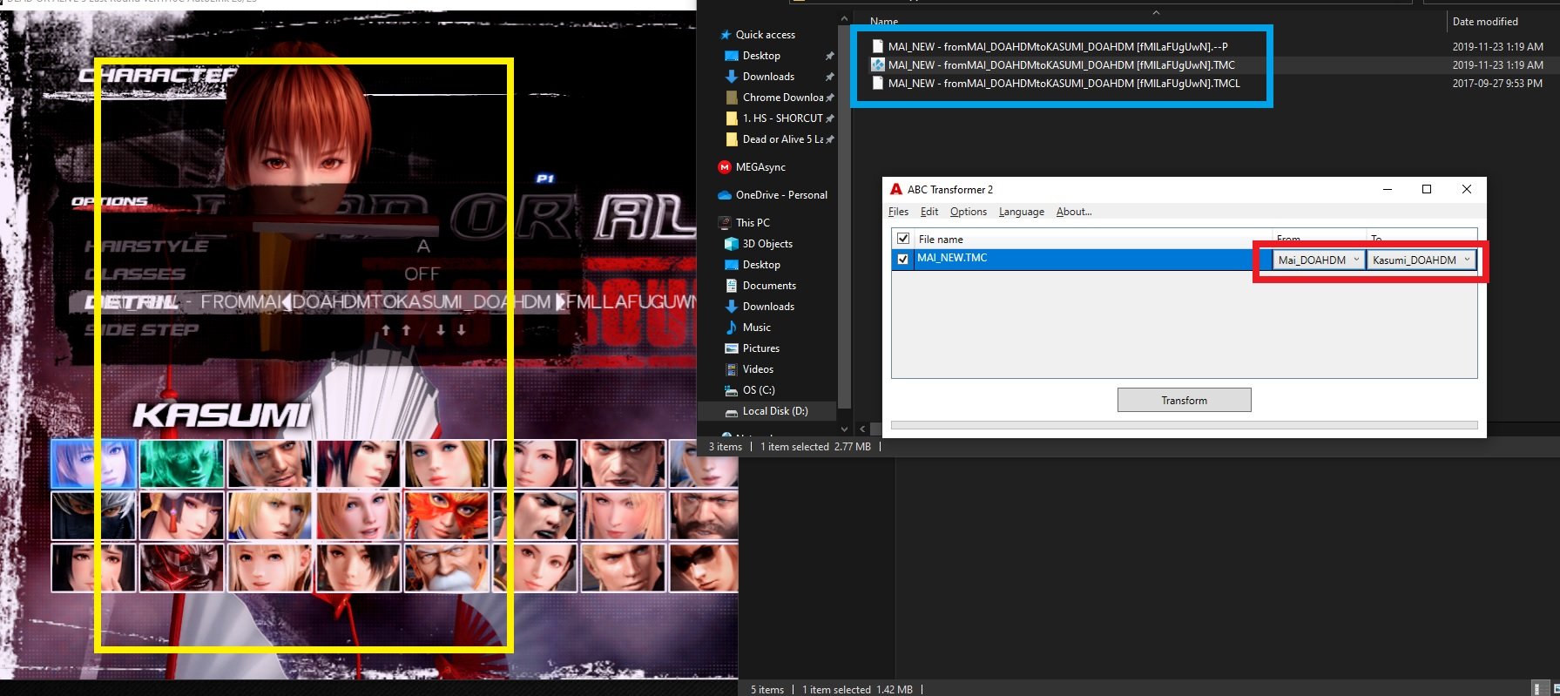Screen dimensions: 1560x696
Task: Click the .TMCL file's blank document icon
Action: tap(878, 84)
